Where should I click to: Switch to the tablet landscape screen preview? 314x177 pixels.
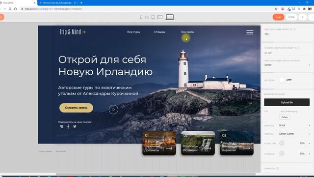click(160, 17)
